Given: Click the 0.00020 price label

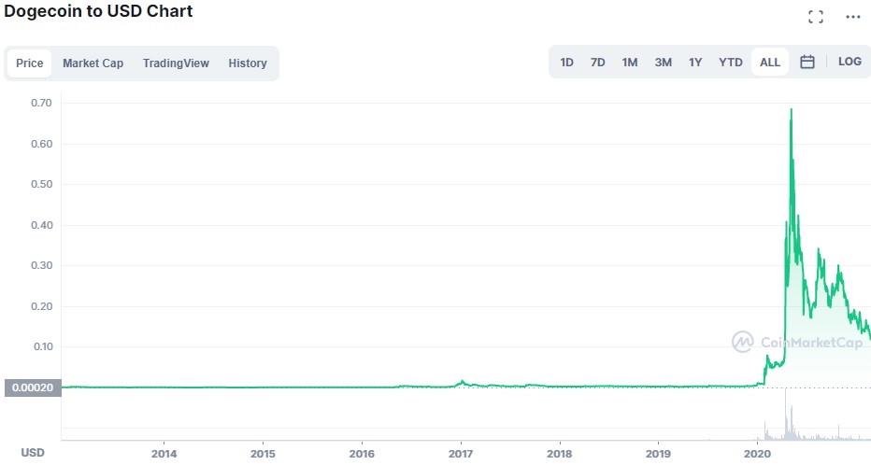Looking at the screenshot, I should coord(33,387).
